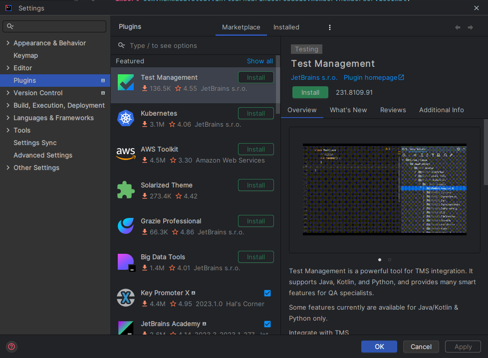Screen dimensions: 488x358
Task: Select Settings Sync in the tree
Action: 35,143
